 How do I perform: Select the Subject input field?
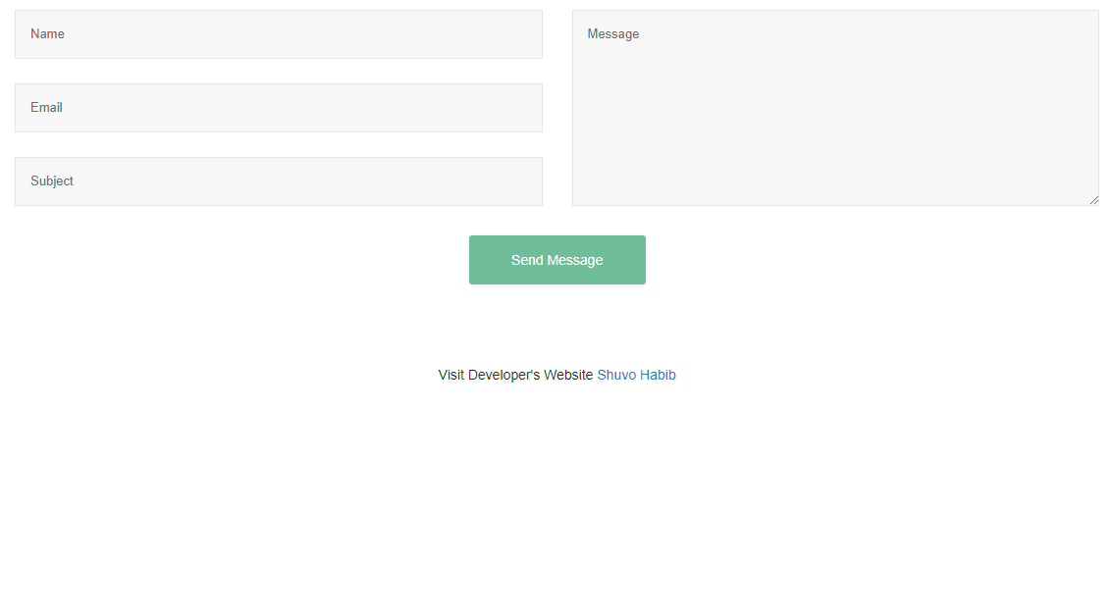pyautogui.click(x=278, y=181)
